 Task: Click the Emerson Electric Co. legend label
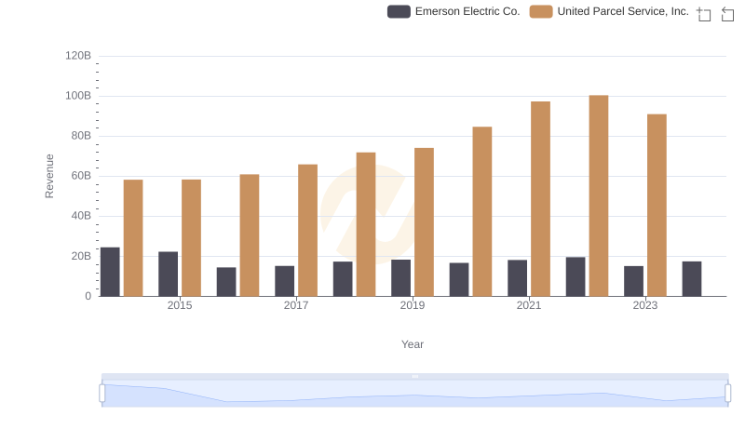coord(467,11)
